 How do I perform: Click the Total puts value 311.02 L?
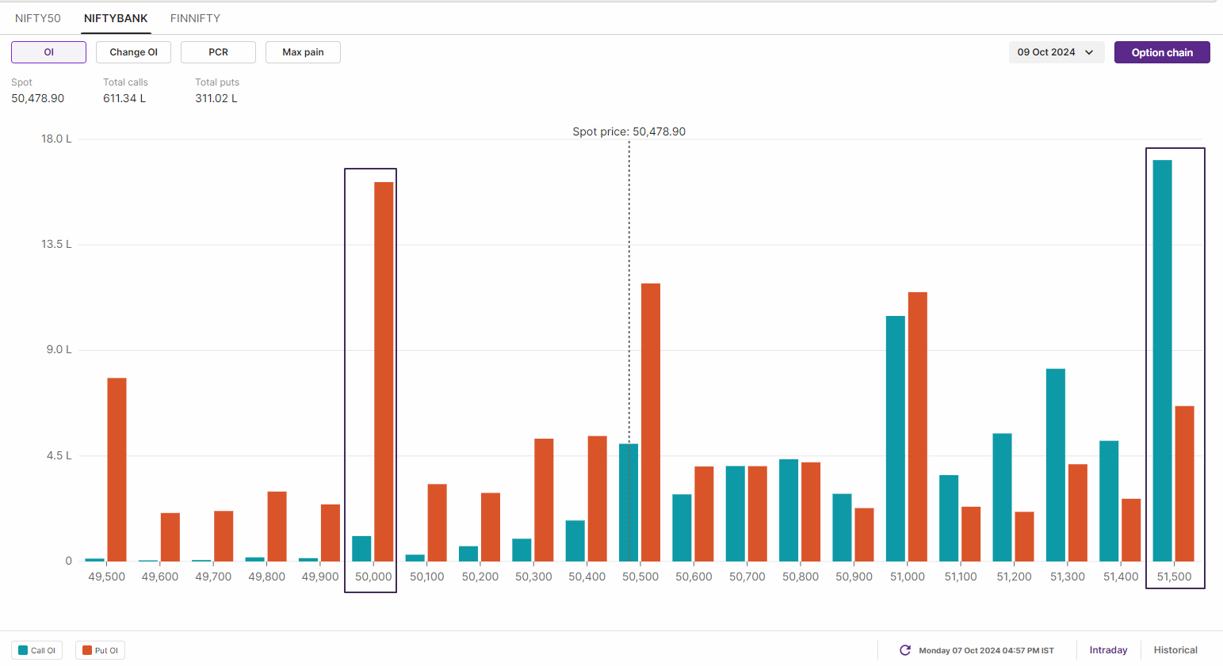coord(216,98)
